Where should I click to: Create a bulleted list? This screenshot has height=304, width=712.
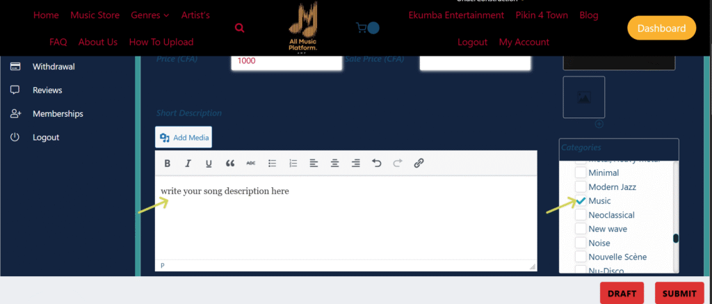pyautogui.click(x=273, y=163)
